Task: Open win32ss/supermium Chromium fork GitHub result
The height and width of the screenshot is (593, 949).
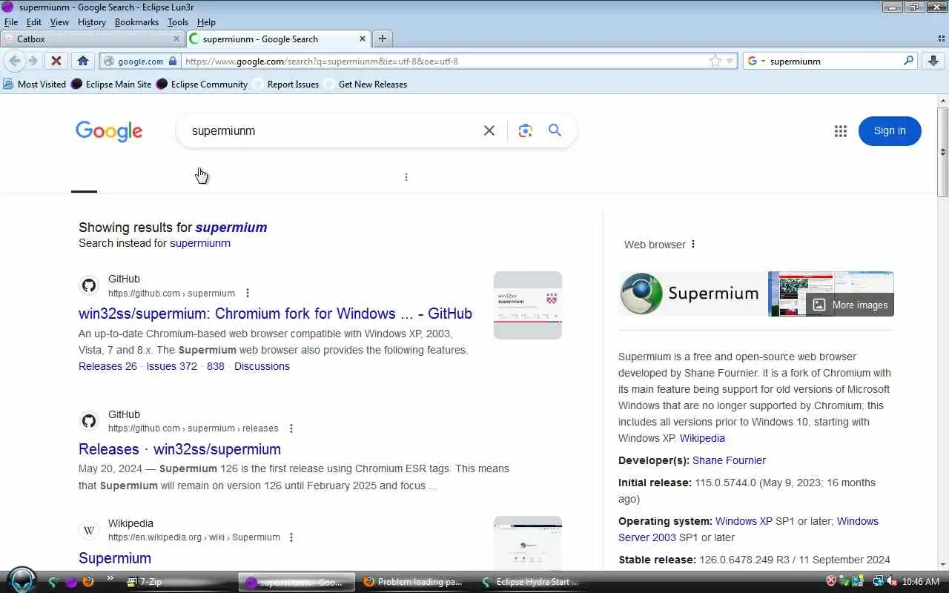Action: click(275, 314)
